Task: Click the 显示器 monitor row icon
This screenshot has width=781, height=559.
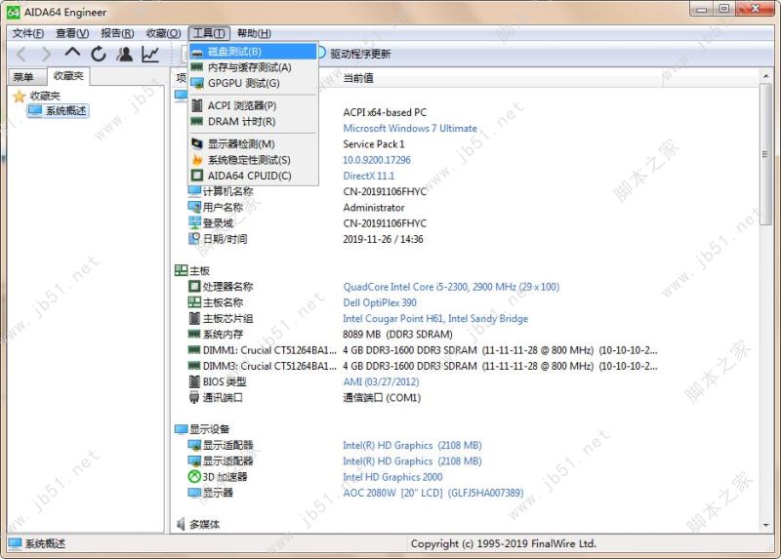Action: click(194, 493)
